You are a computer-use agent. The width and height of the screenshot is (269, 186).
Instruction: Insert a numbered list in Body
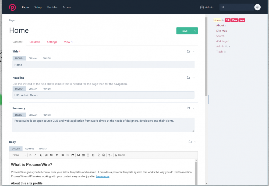pyautogui.click(x=46, y=155)
